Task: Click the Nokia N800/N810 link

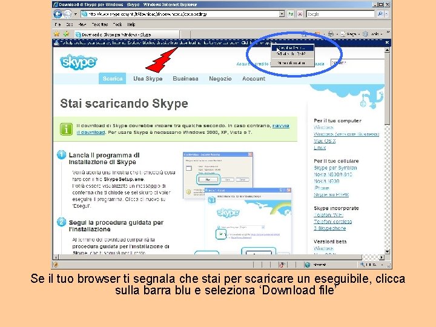Action: pos(333,174)
